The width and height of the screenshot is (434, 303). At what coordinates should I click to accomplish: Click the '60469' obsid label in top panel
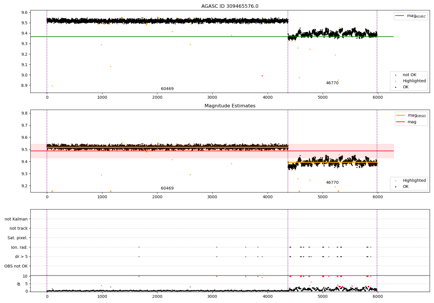point(167,89)
